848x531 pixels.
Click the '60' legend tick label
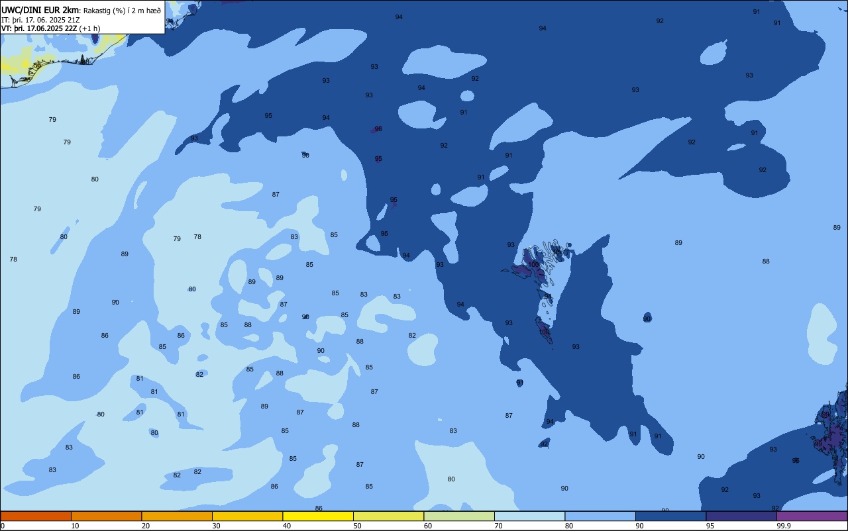[x=427, y=526]
